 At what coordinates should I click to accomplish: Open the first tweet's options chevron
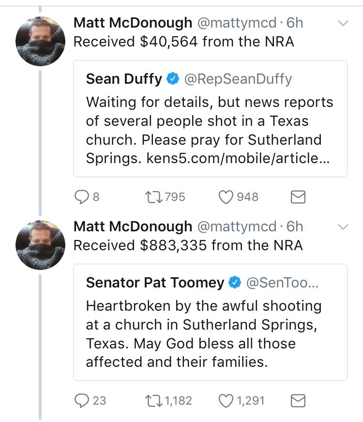[x=343, y=23]
